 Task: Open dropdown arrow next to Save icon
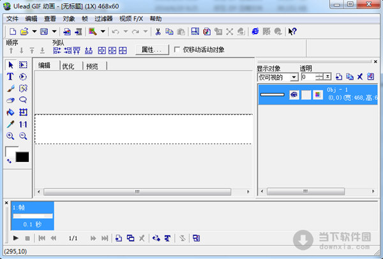click(54, 32)
